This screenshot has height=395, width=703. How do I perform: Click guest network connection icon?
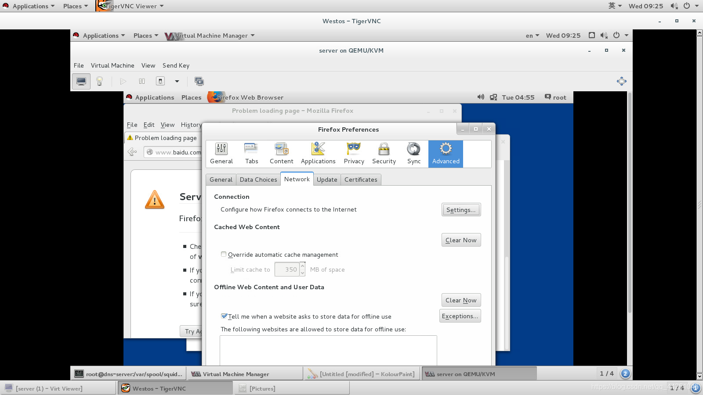493,97
